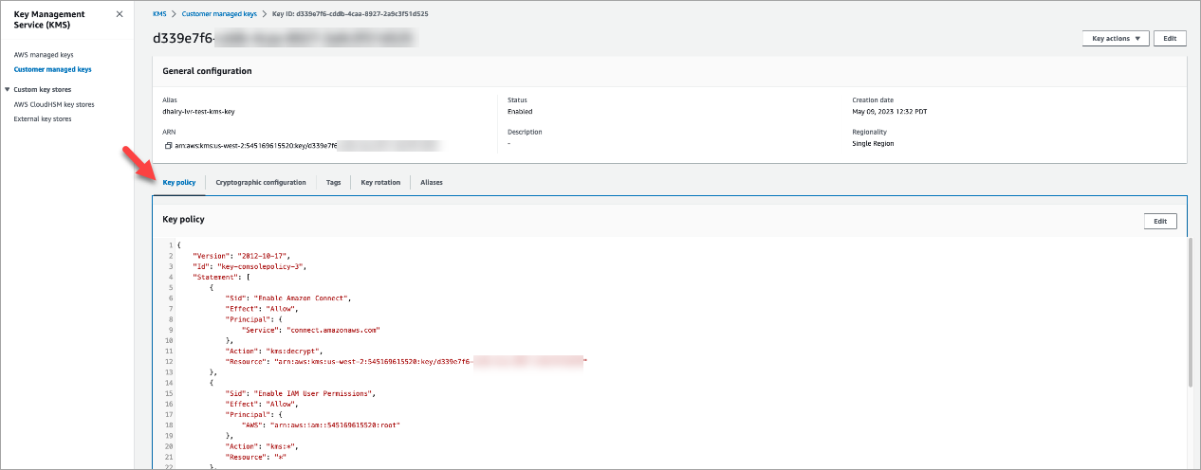
Task: Go to Customer managed keys
Action: [x=52, y=69]
